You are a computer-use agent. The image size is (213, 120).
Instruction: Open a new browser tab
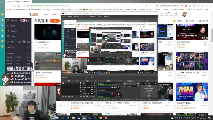coord(34,2)
